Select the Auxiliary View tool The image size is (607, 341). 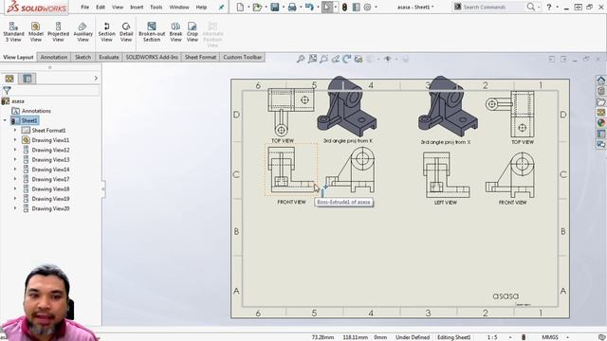[x=83, y=31]
